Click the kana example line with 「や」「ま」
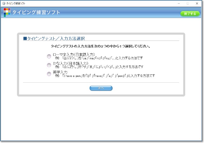 (99, 67)
